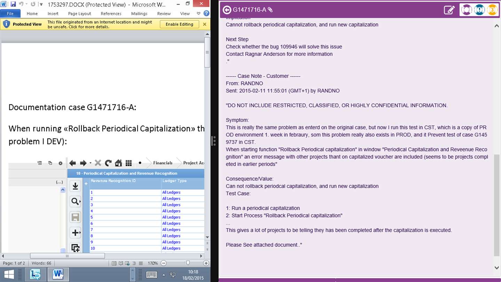Viewport: 501px width, 282px height.
Task: Click the taskbar clock showing 10:18
Action: click(193, 275)
